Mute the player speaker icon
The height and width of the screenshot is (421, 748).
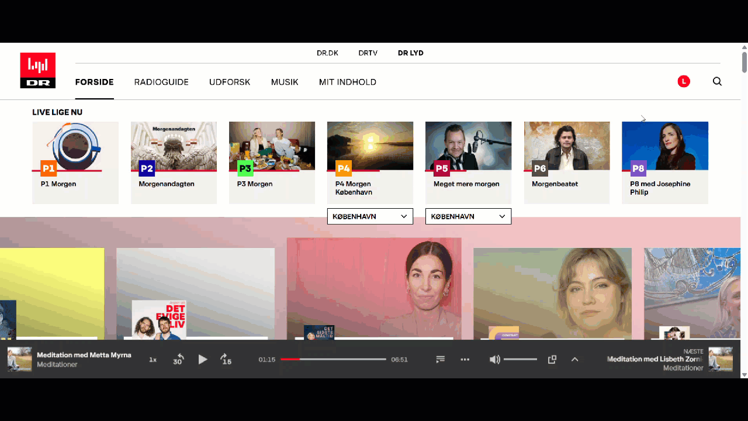494,360
